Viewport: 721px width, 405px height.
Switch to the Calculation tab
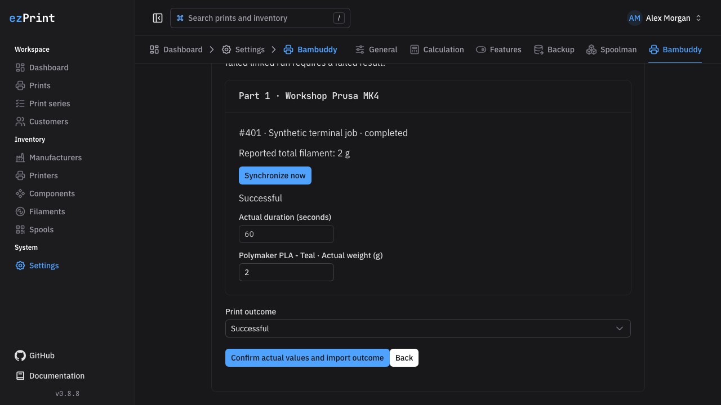pos(437,49)
